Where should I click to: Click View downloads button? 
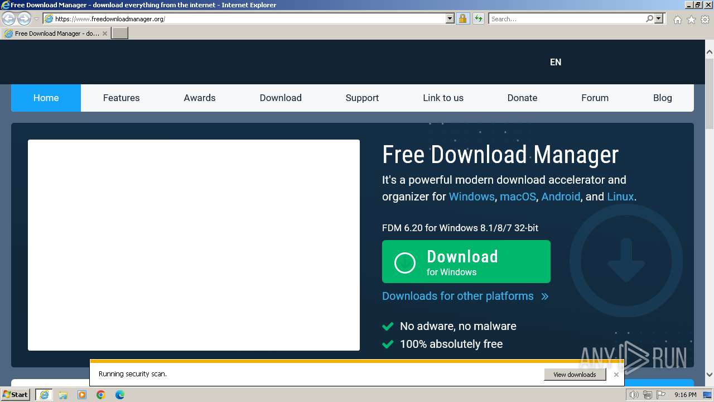(575, 375)
